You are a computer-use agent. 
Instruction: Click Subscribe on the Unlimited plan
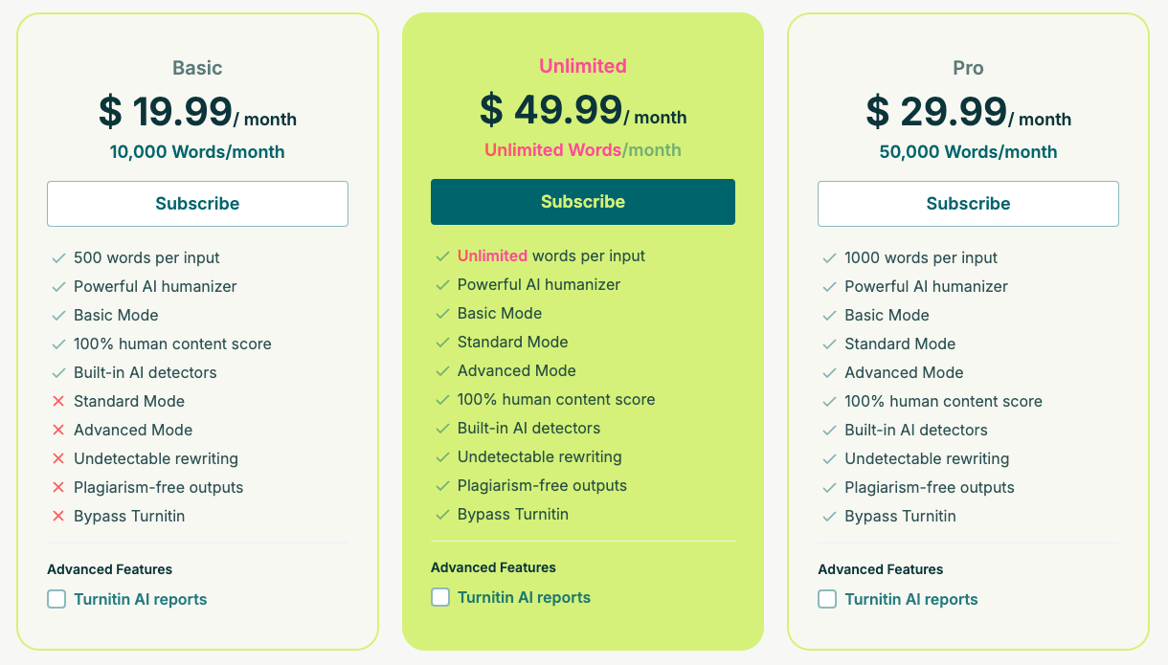click(582, 201)
